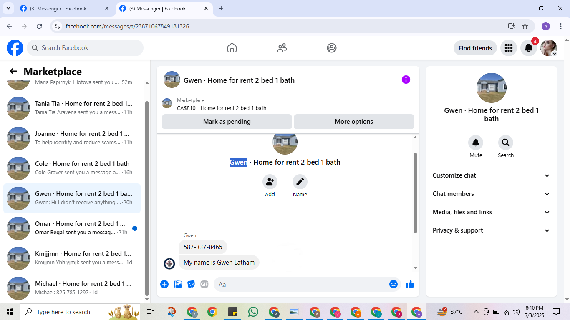570x320 pixels.
Task: Click chat messages scroll-down arrow
Action: coord(415,267)
